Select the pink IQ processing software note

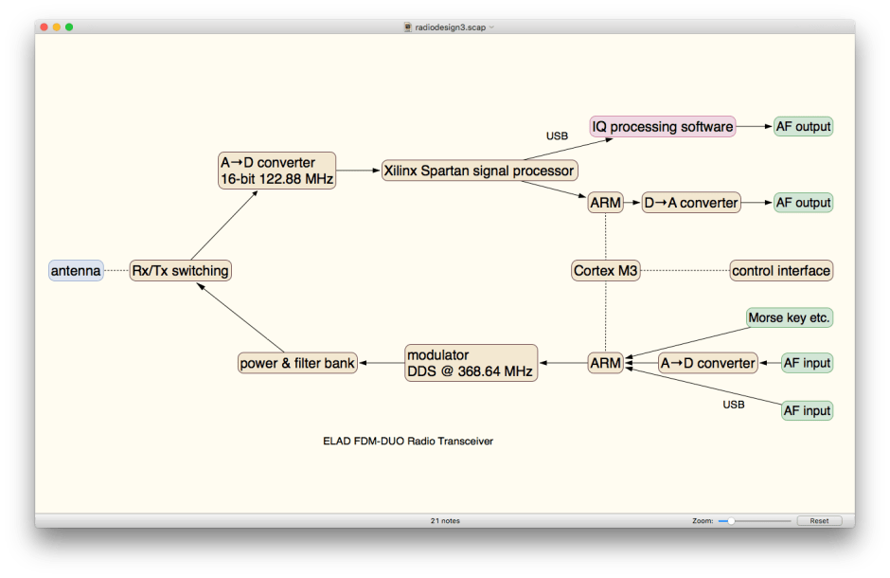(662, 126)
